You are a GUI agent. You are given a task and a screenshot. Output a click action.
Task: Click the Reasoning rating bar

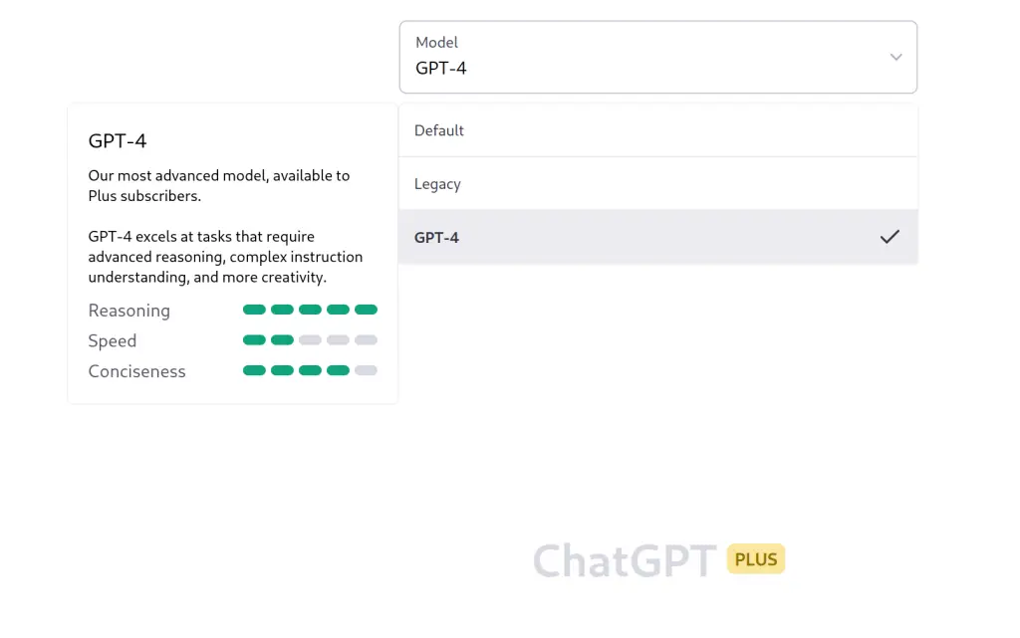click(x=310, y=310)
